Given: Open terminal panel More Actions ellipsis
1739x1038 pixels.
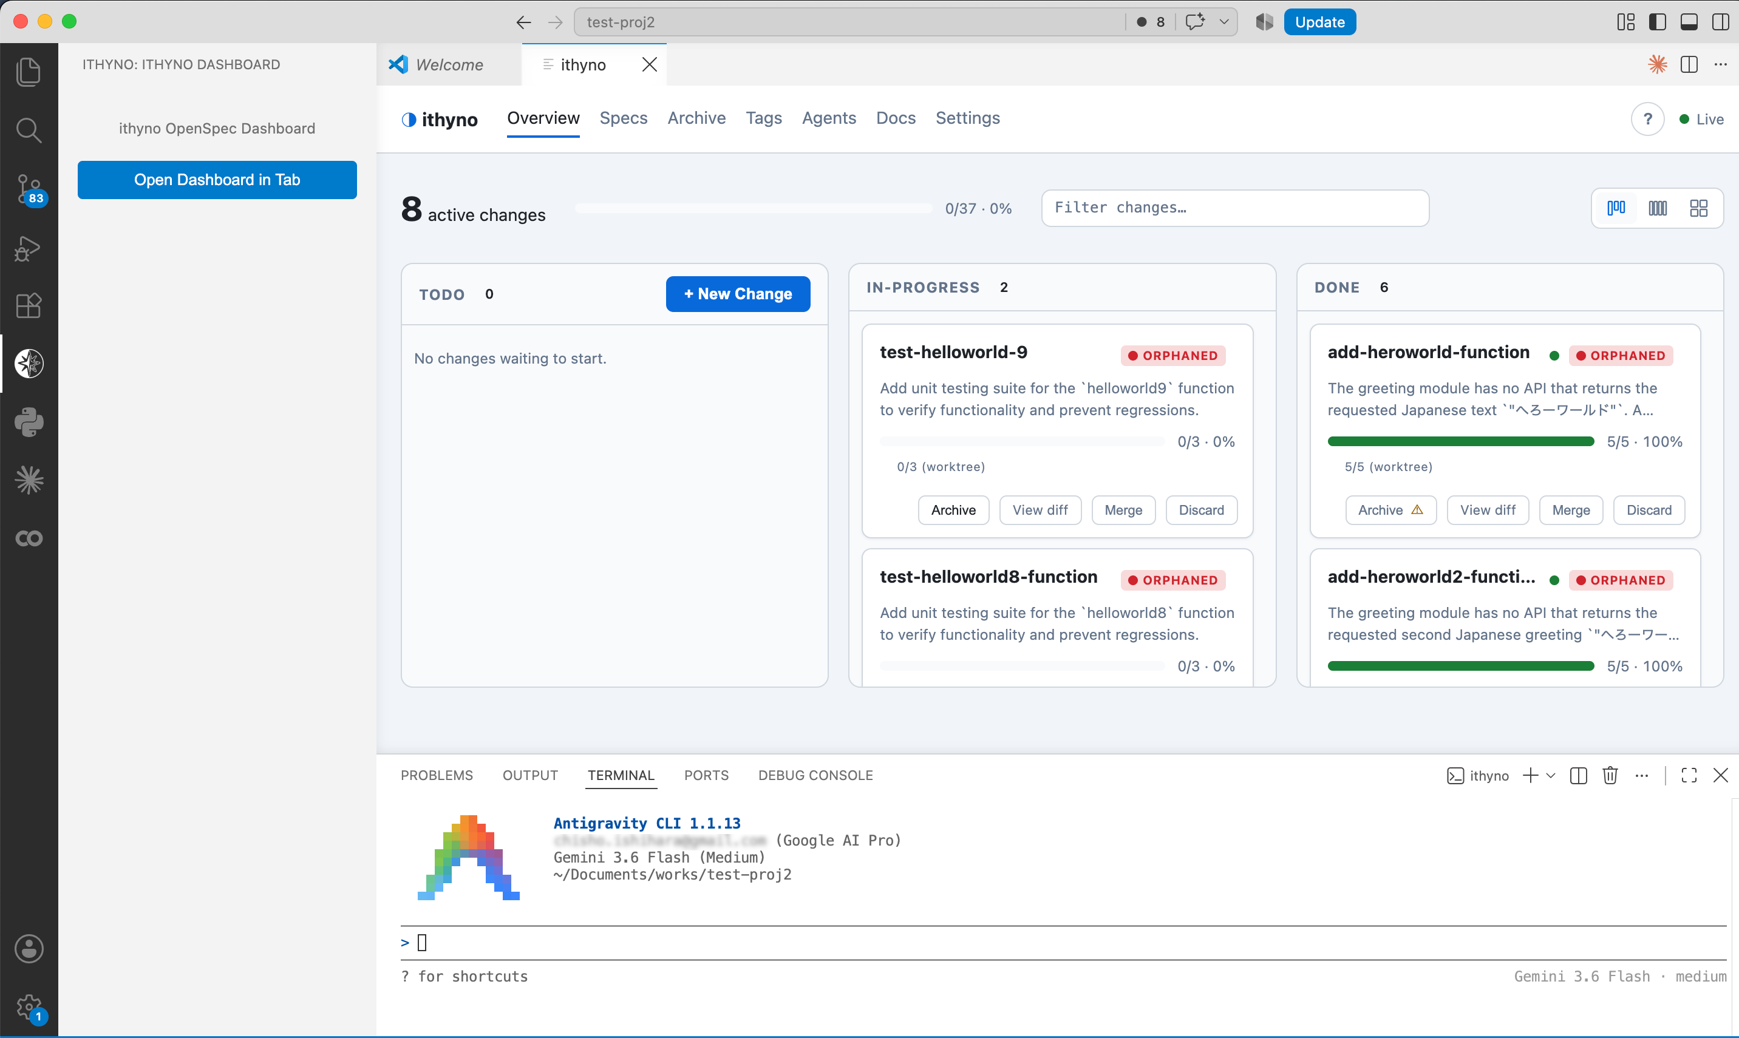Looking at the screenshot, I should tap(1642, 775).
